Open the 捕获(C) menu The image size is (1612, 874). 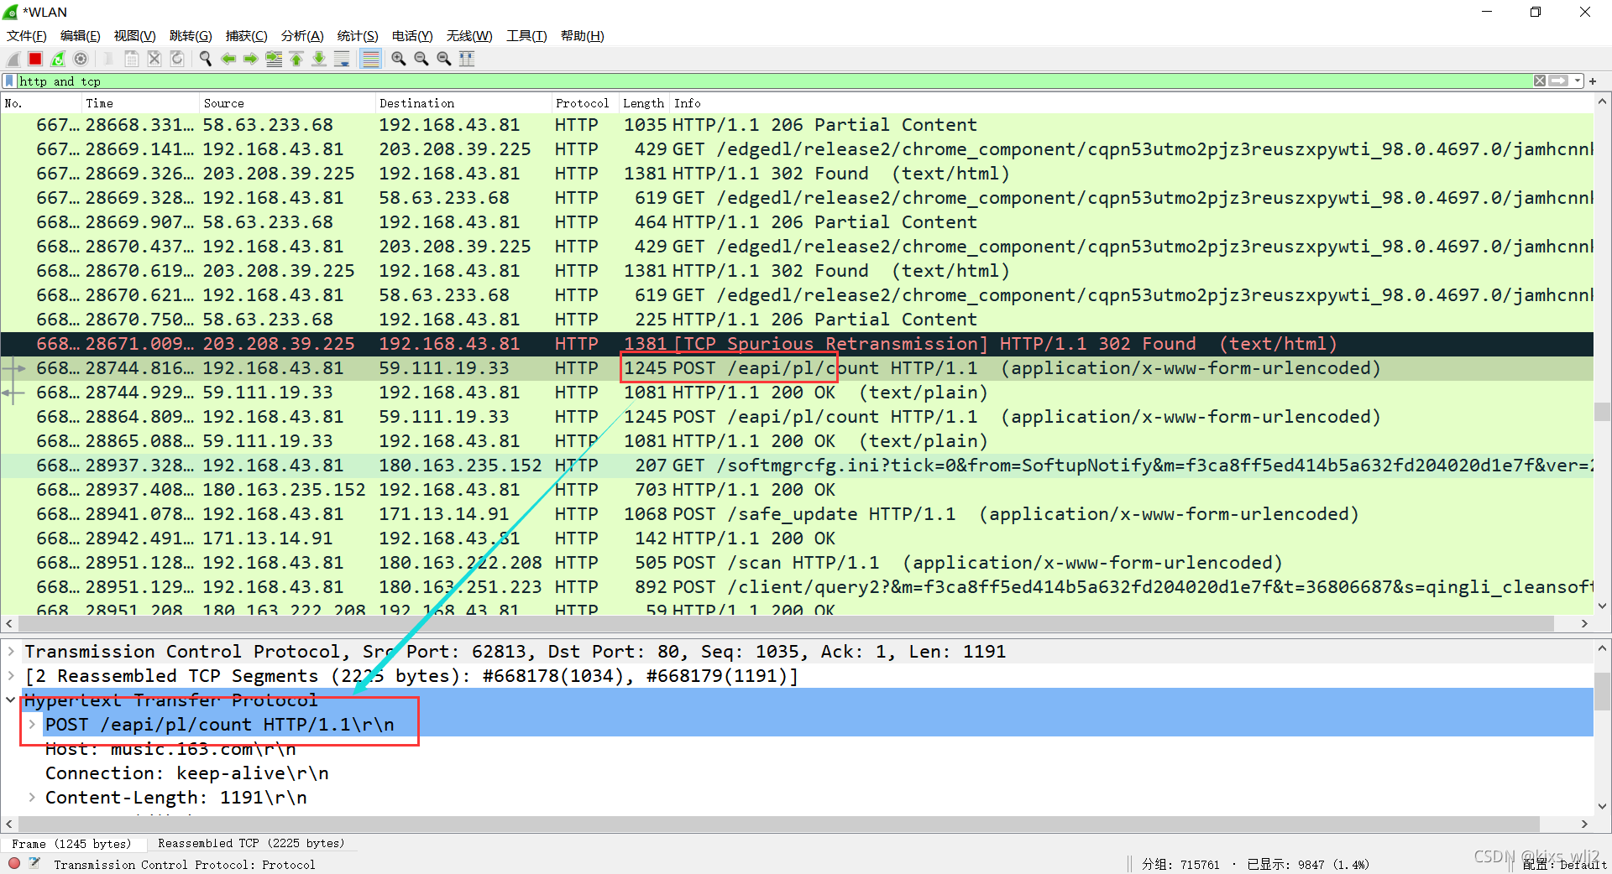point(247,36)
